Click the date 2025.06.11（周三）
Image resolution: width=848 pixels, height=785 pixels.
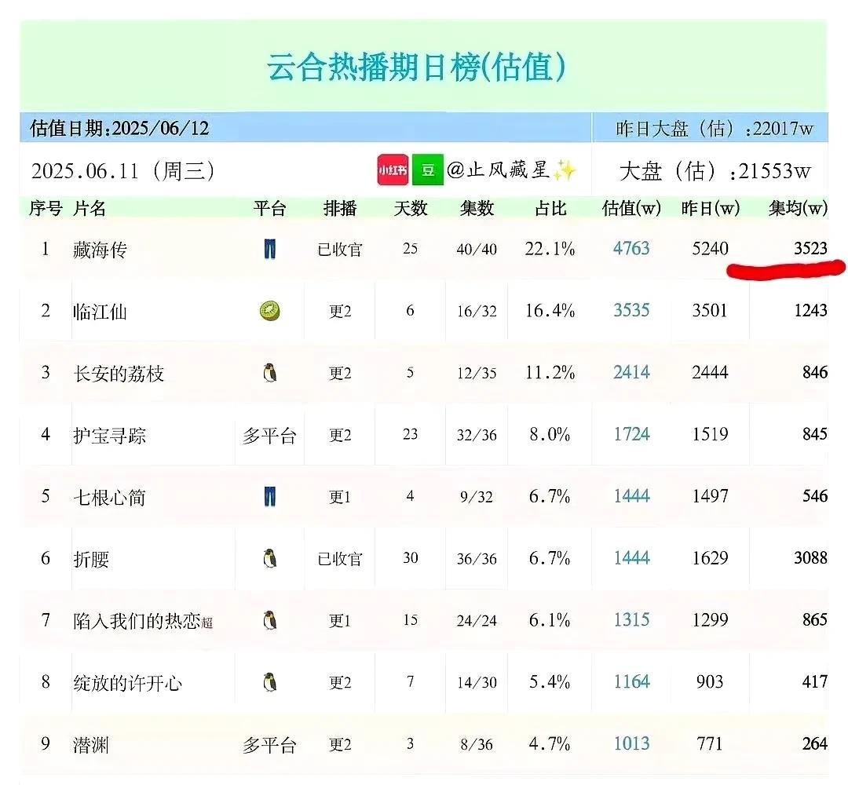tap(123, 171)
